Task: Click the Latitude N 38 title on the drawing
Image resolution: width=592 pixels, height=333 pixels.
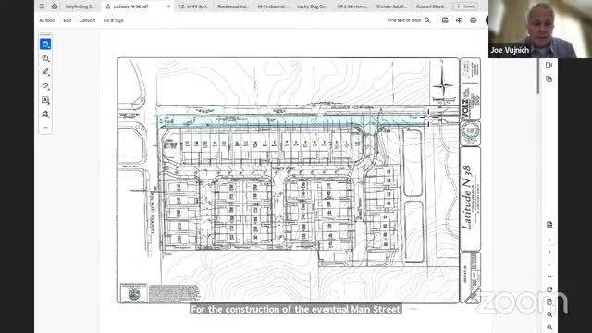Action: coord(468,197)
